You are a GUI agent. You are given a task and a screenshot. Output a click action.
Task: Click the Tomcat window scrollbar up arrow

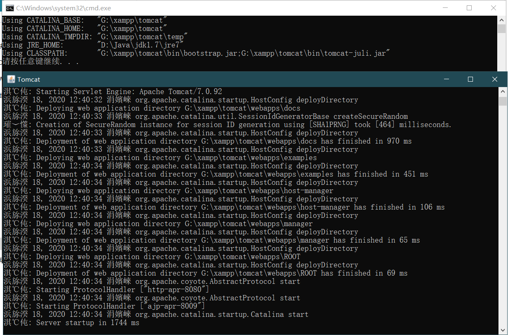(x=502, y=92)
